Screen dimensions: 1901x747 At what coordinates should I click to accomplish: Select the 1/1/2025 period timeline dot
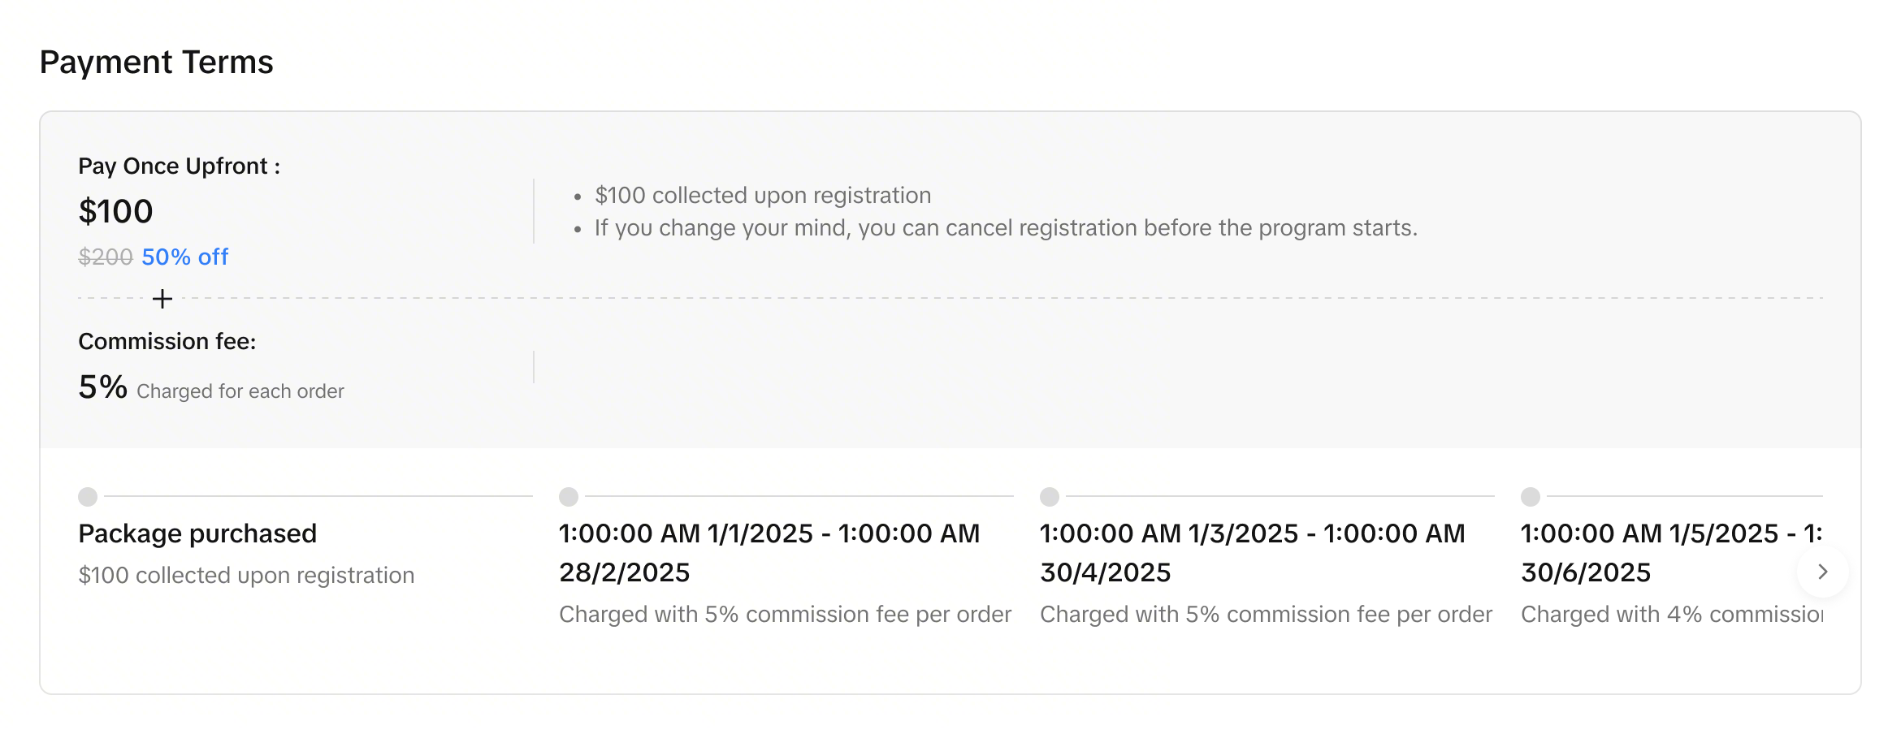569,496
